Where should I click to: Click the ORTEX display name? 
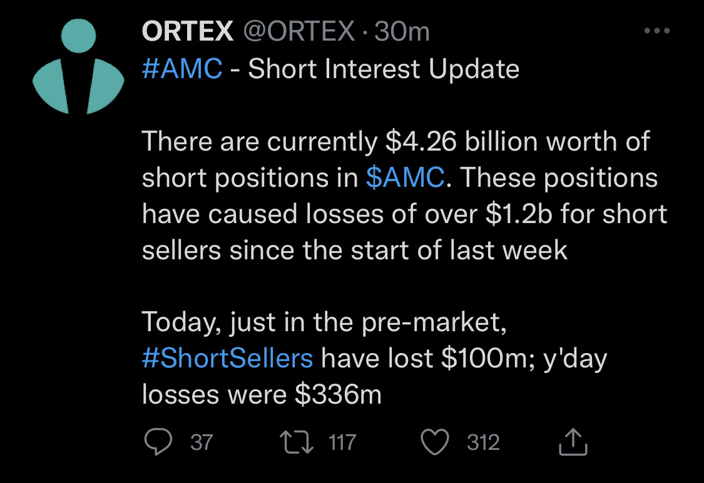[x=188, y=31]
